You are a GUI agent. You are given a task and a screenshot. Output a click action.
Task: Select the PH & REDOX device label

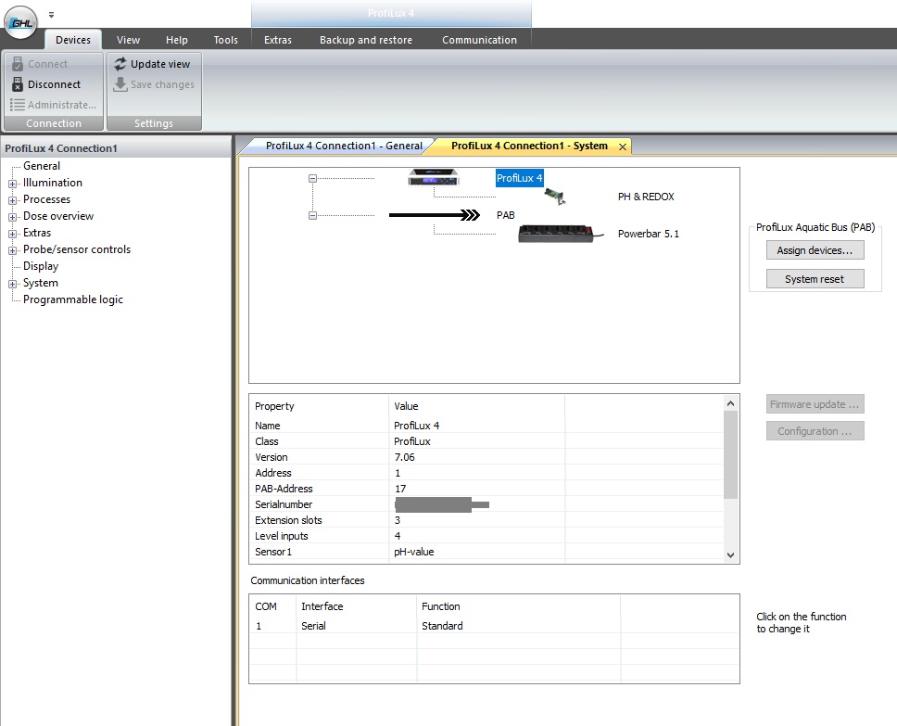click(646, 197)
